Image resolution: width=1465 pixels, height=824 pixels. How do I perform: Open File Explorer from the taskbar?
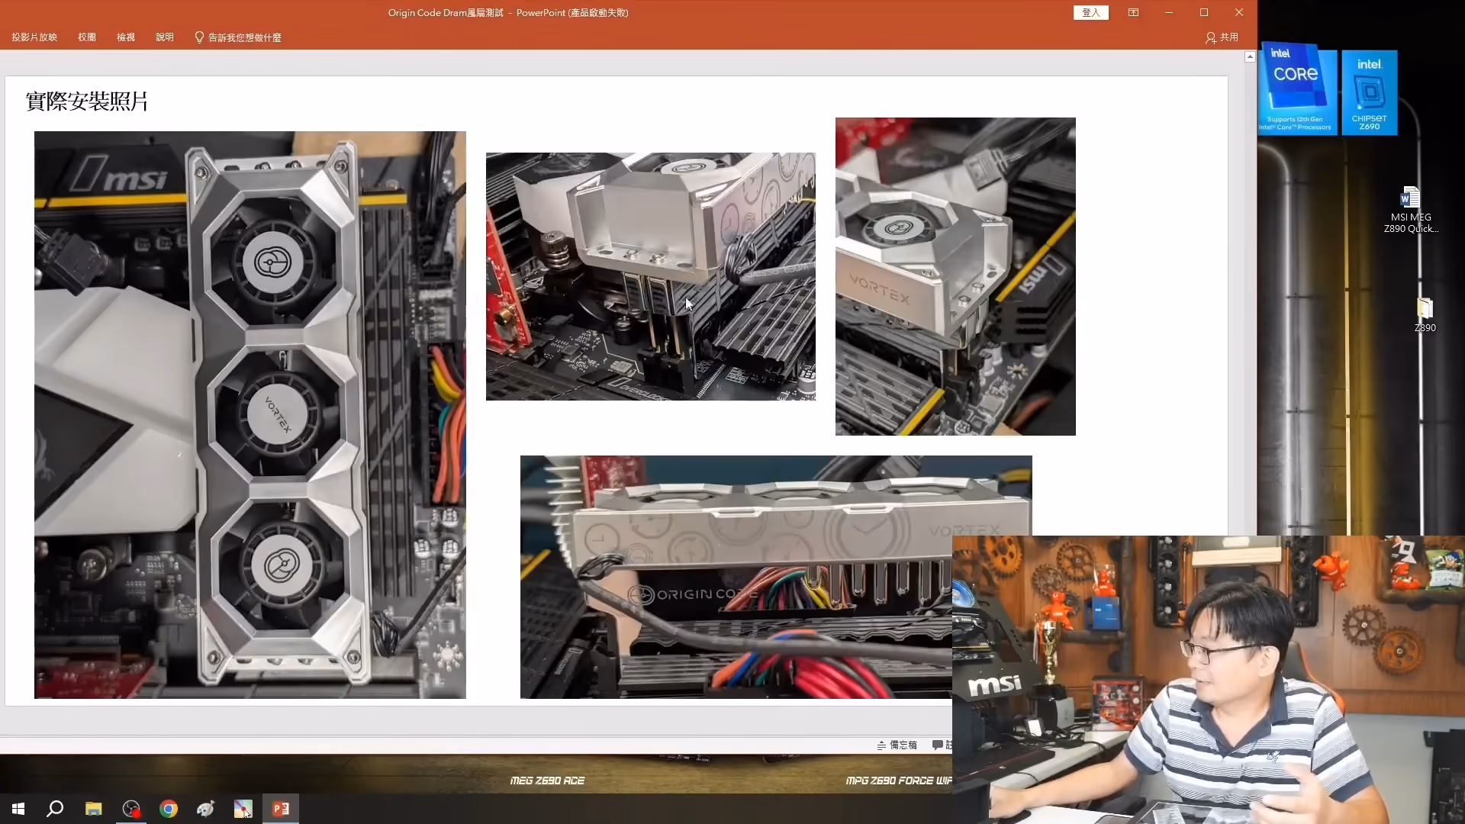click(x=93, y=809)
